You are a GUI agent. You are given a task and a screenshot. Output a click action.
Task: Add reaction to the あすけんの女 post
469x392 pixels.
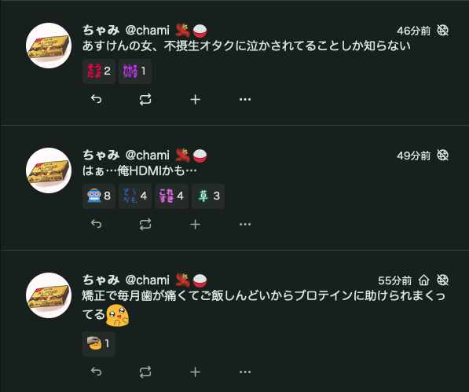click(196, 99)
